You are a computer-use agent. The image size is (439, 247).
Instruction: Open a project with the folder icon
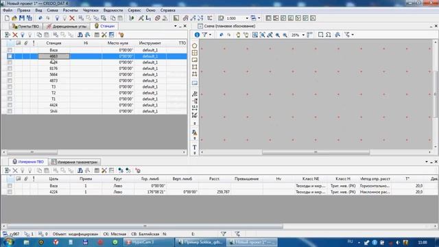14,19
